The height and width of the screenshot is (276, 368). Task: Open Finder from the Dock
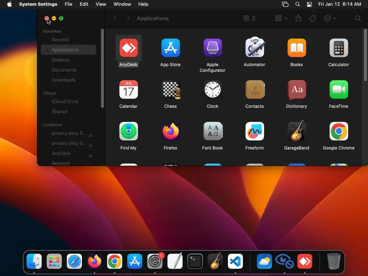tap(34, 261)
